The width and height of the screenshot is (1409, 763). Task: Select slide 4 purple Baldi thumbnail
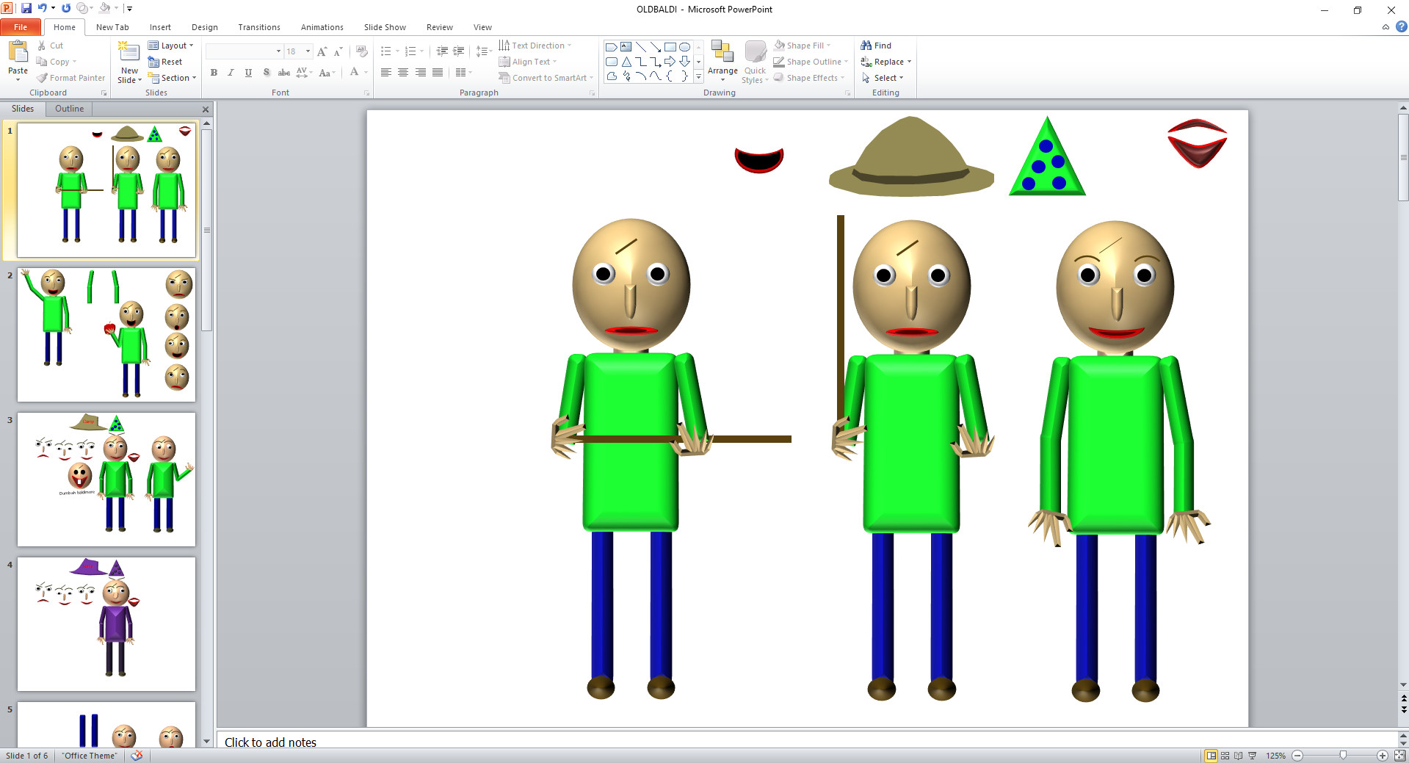tap(106, 624)
